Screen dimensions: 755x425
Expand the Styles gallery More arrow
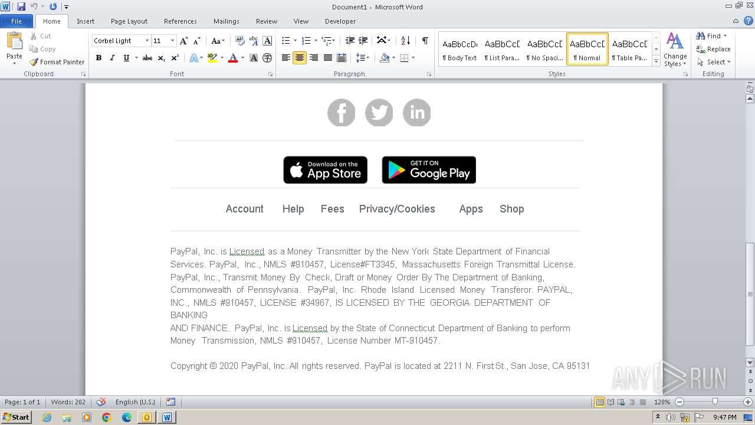[656, 60]
